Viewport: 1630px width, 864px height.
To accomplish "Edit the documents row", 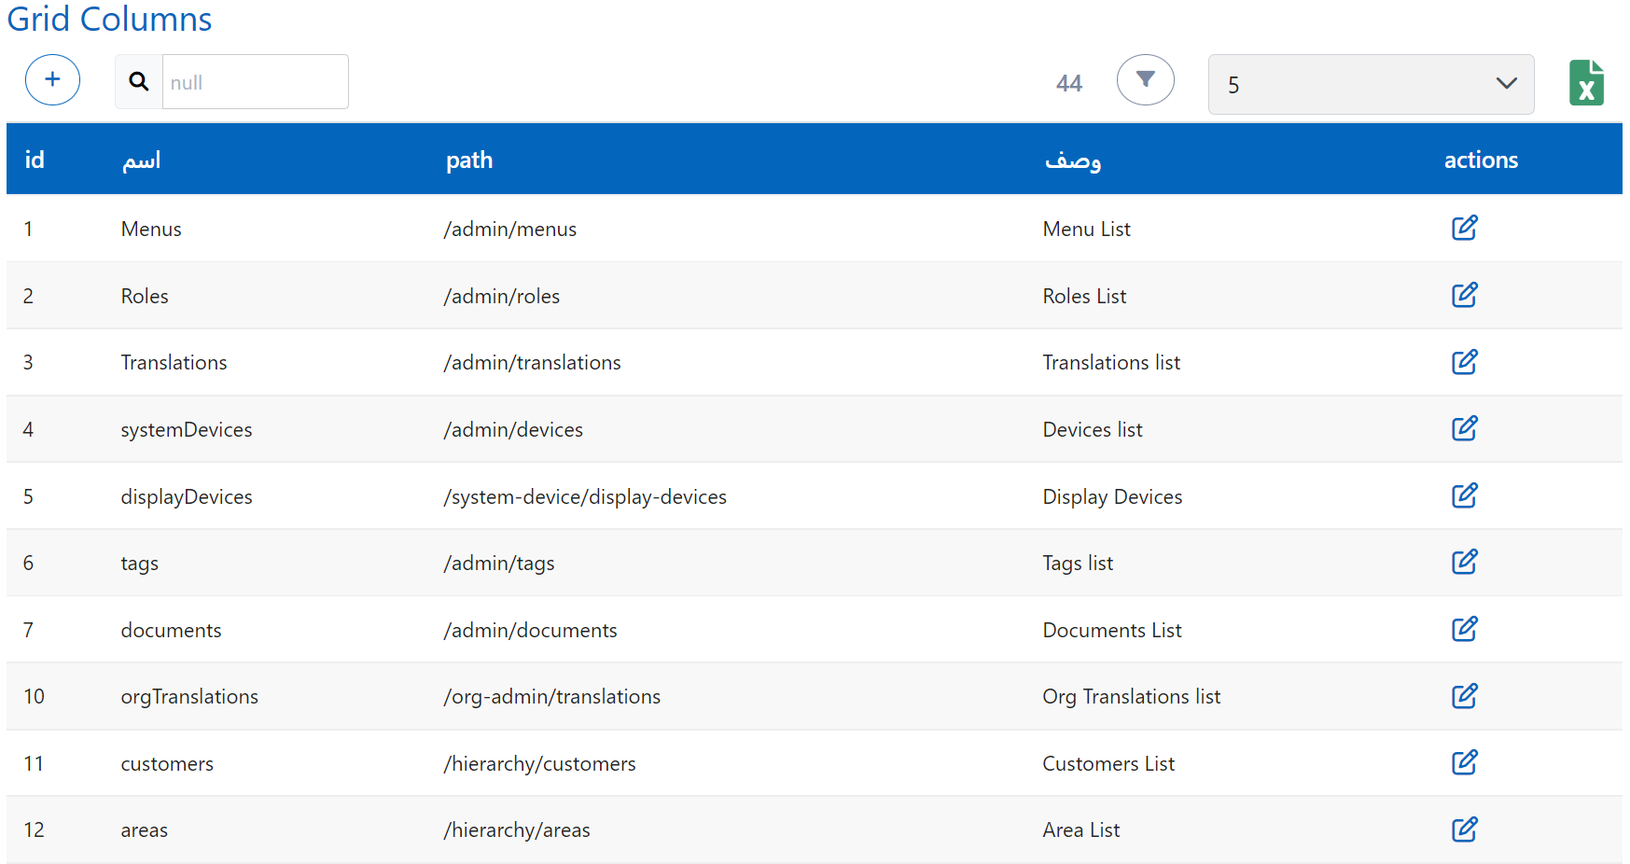I will tap(1464, 630).
